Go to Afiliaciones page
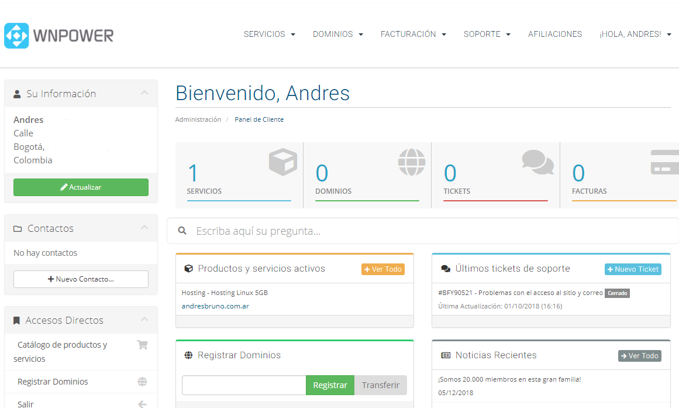The width and height of the screenshot is (679, 408). click(x=554, y=35)
